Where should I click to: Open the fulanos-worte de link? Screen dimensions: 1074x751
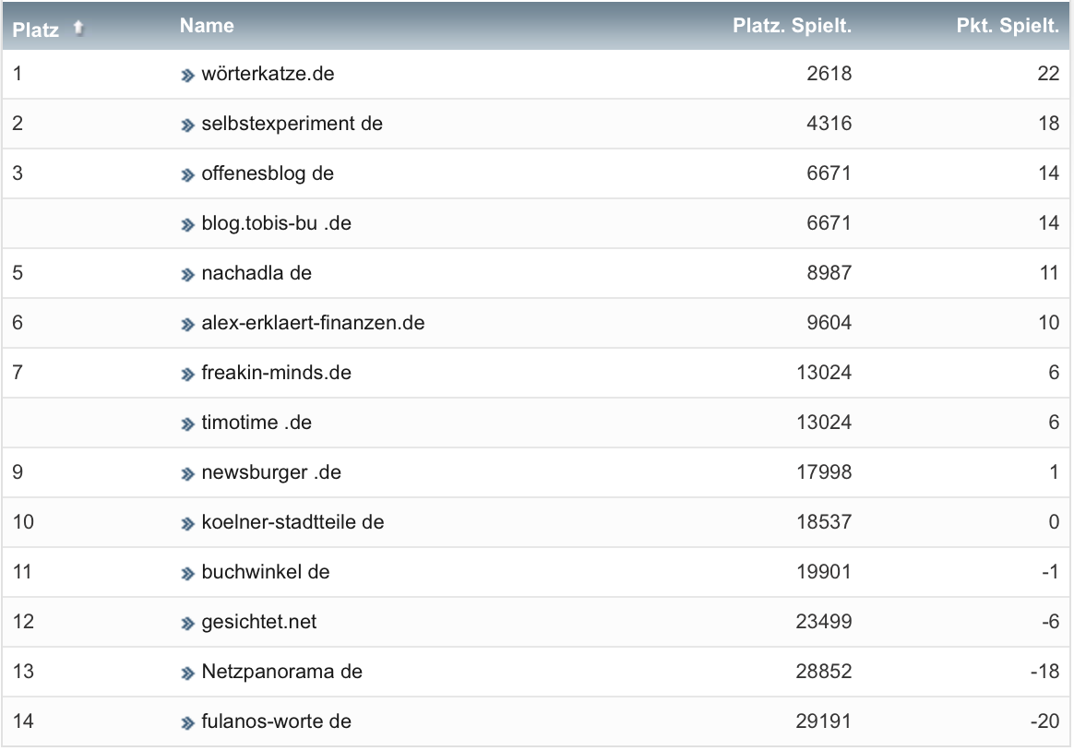(x=276, y=721)
